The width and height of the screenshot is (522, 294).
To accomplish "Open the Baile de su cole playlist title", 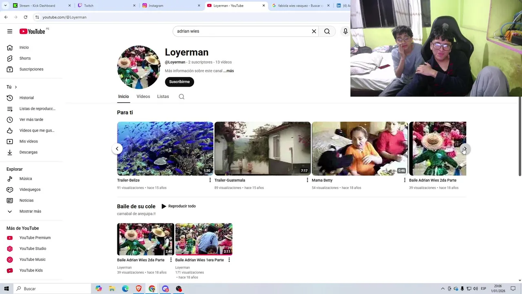I will (136, 207).
